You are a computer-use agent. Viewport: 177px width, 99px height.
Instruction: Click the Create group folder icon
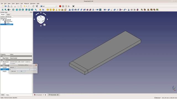(43, 10)
